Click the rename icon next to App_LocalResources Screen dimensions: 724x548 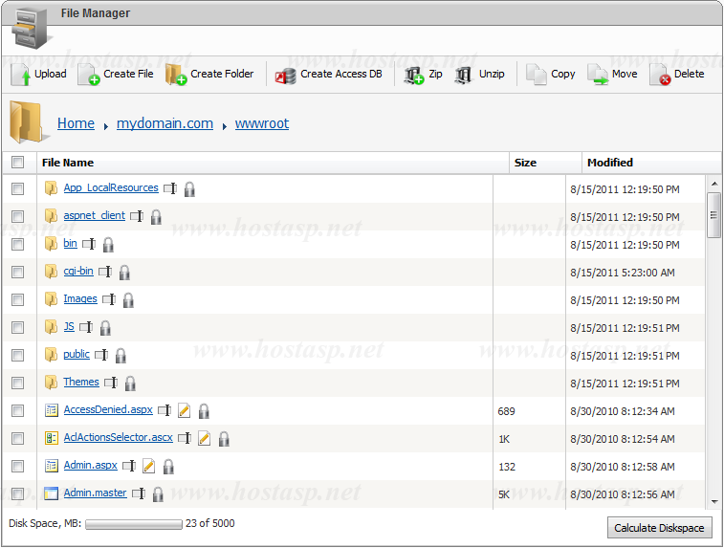[170, 189]
